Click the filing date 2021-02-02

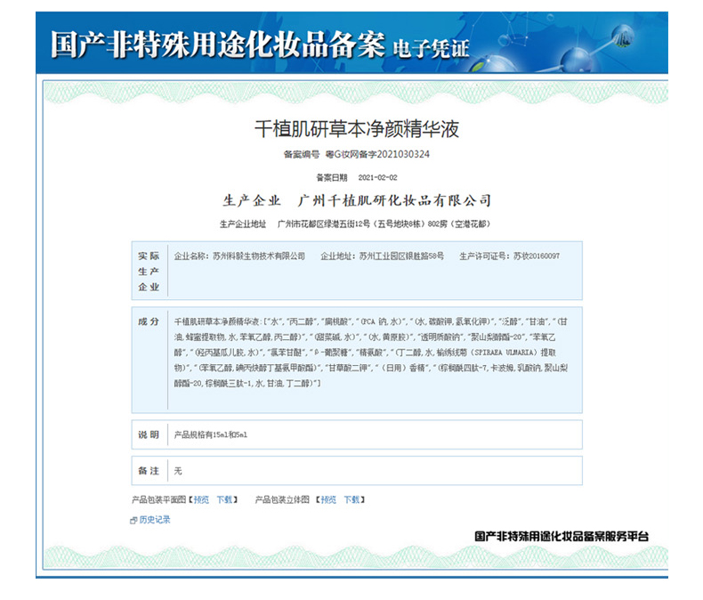[x=377, y=177]
